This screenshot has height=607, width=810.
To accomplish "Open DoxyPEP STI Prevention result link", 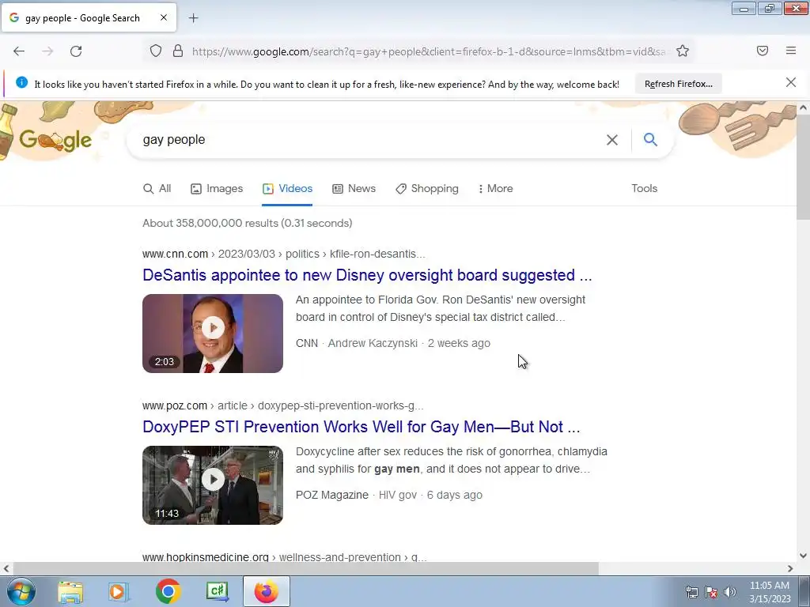I will pyautogui.click(x=361, y=427).
